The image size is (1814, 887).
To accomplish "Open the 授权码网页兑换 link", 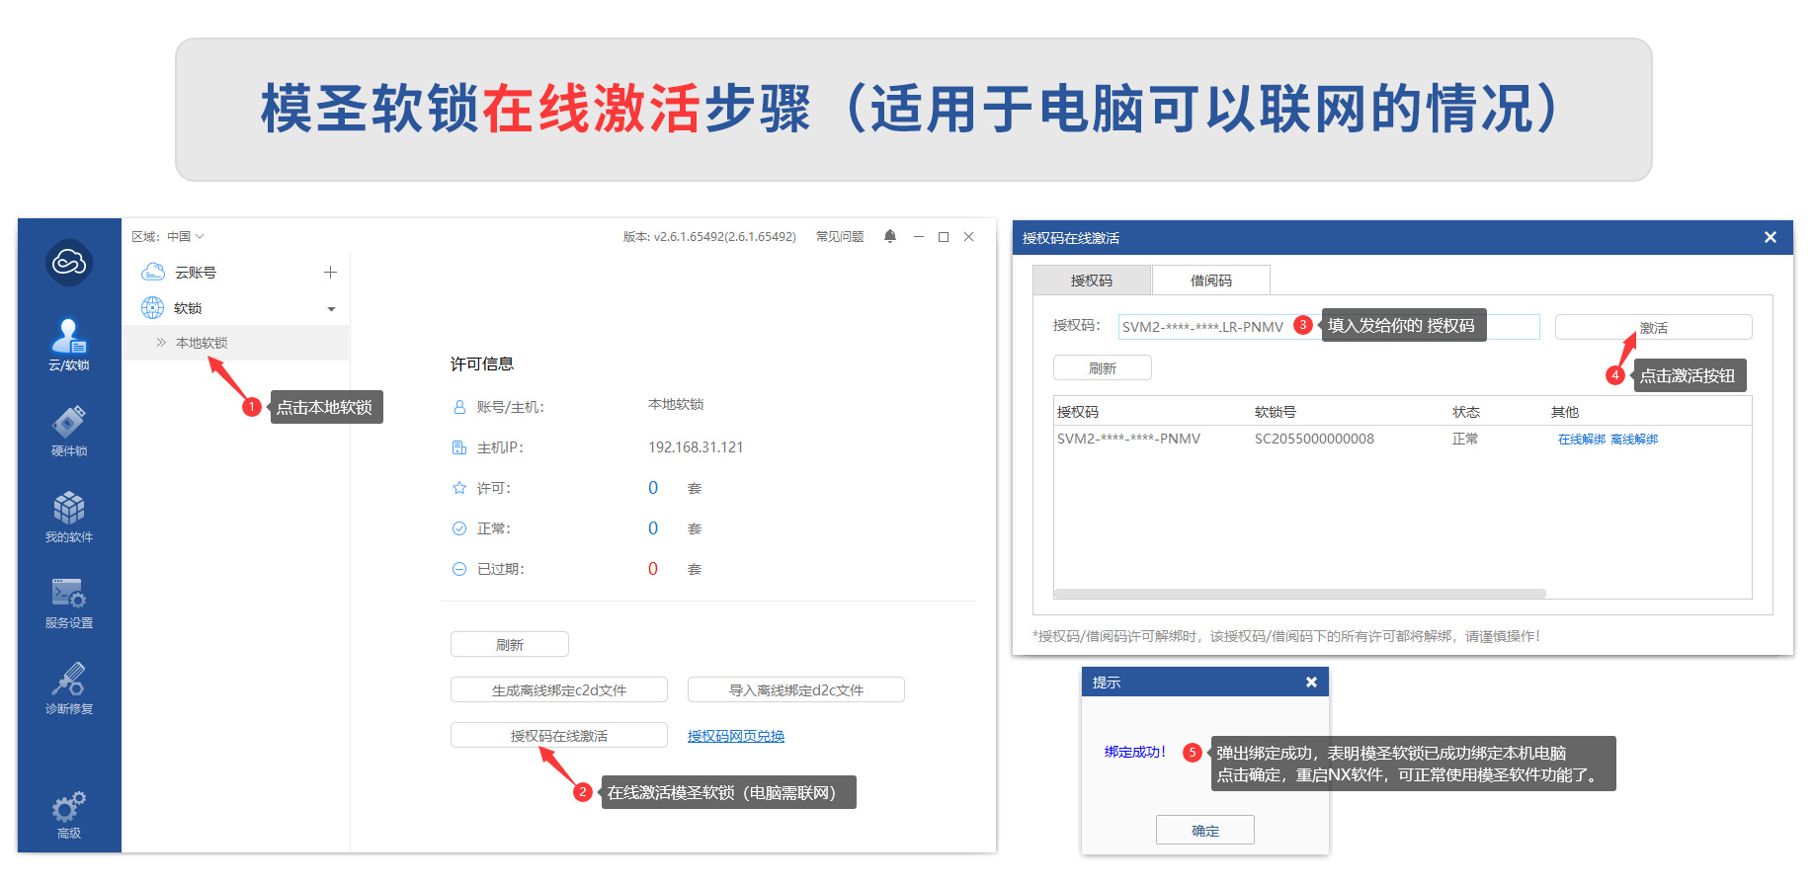I will pyautogui.click(x=736, y=736).
